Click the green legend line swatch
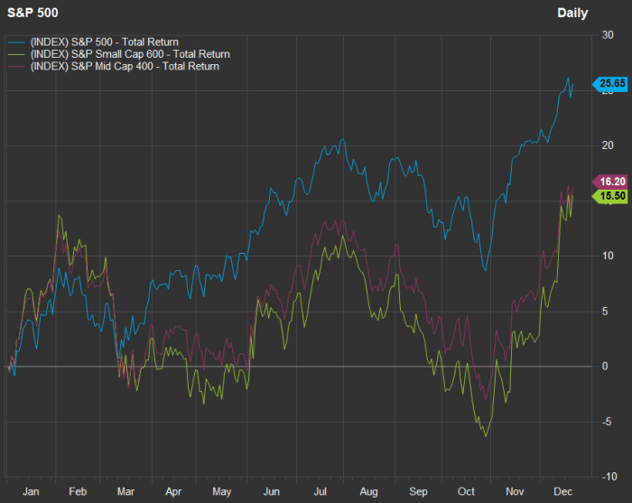 pos(16,54)
